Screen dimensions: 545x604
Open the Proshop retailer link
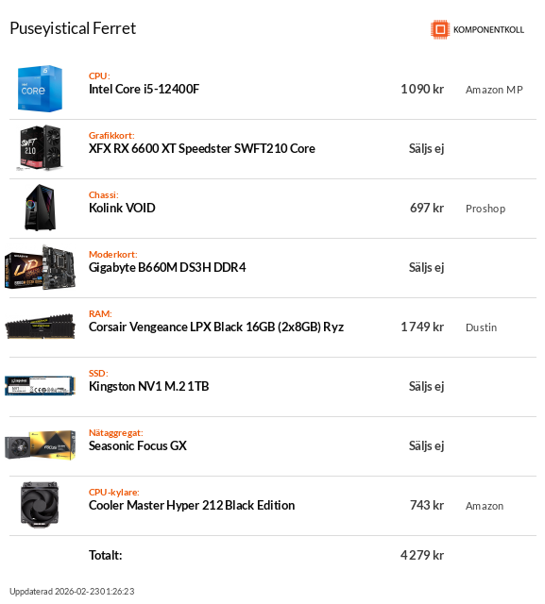click(x=485, y=209)
